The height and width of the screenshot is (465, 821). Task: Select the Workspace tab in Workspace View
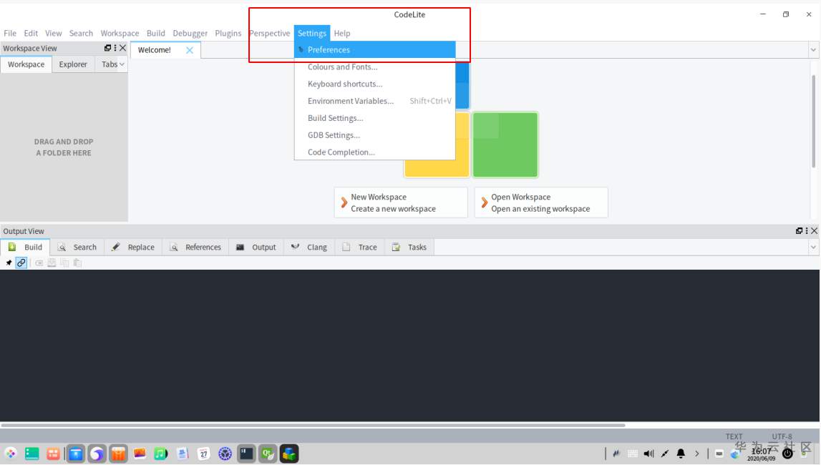[x=26, y=64]
